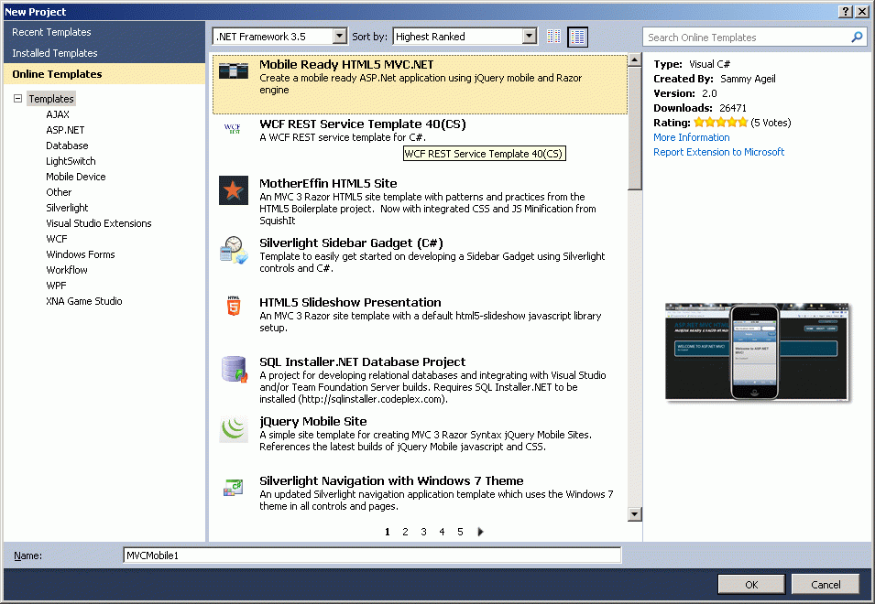The width and height of the screenshot is (875, 604).
Task: Go to next results page arrow
Action: [480, 532]
